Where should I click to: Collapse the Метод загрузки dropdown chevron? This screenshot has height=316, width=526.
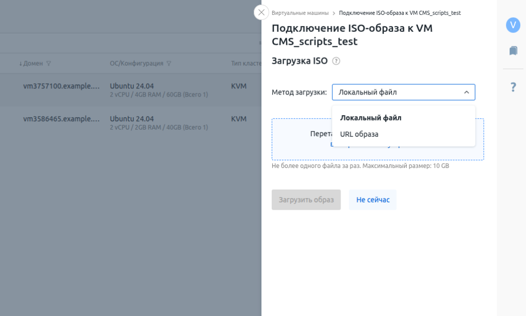466,92
